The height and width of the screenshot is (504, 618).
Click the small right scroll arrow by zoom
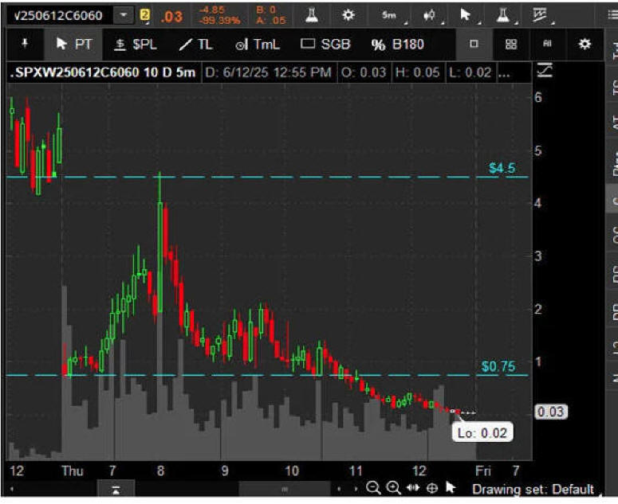pos(356,489)
